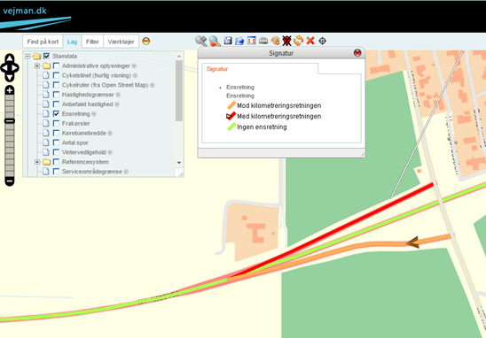
Task: Click the print toolbar icon
Action: coord(263,41)
